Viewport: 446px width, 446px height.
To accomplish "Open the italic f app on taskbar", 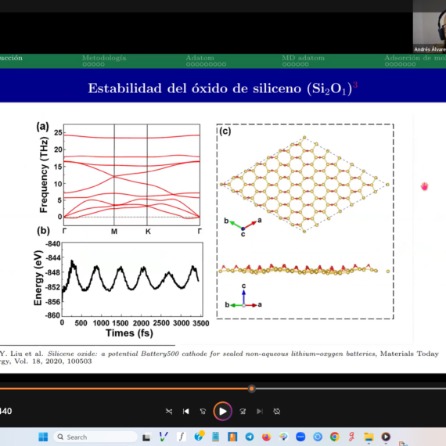I will coord(182,437).
